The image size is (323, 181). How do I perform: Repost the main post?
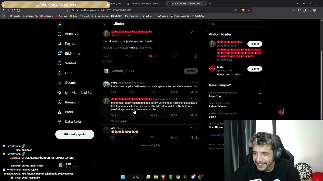(x=128, y=56)
